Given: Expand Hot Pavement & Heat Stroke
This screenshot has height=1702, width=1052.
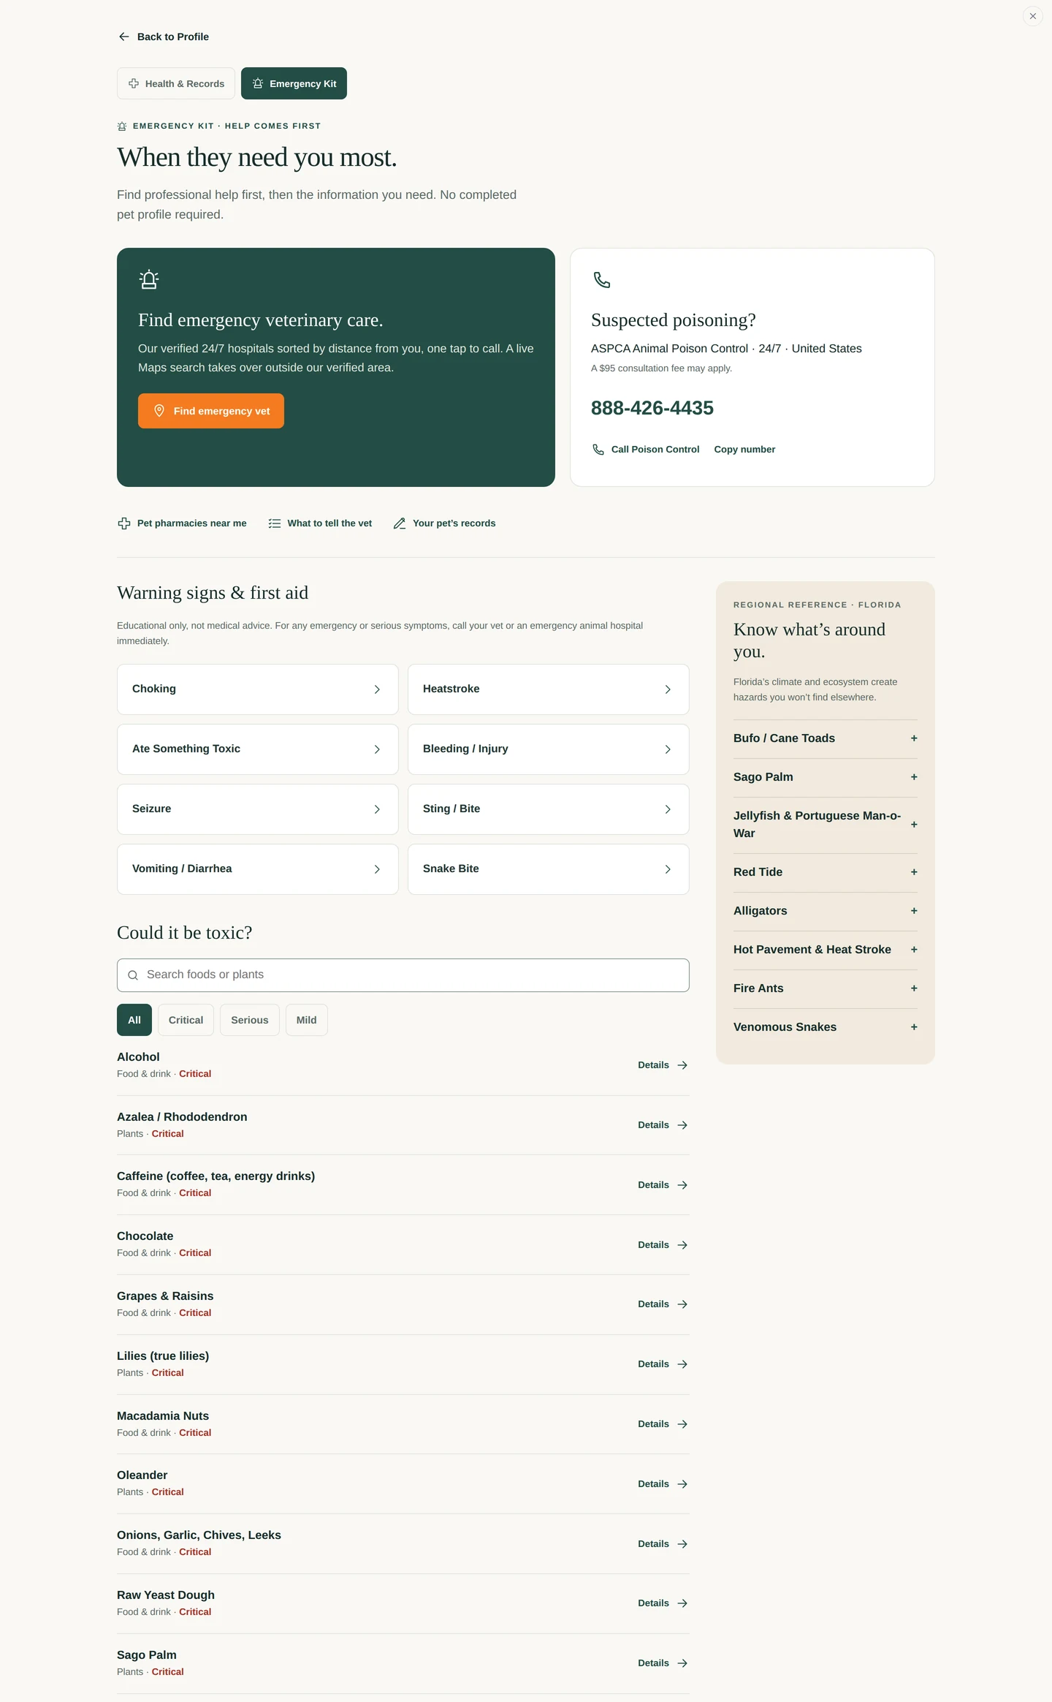Looking at the screenshot, I should pyautogui.click(x=826, y=950).
